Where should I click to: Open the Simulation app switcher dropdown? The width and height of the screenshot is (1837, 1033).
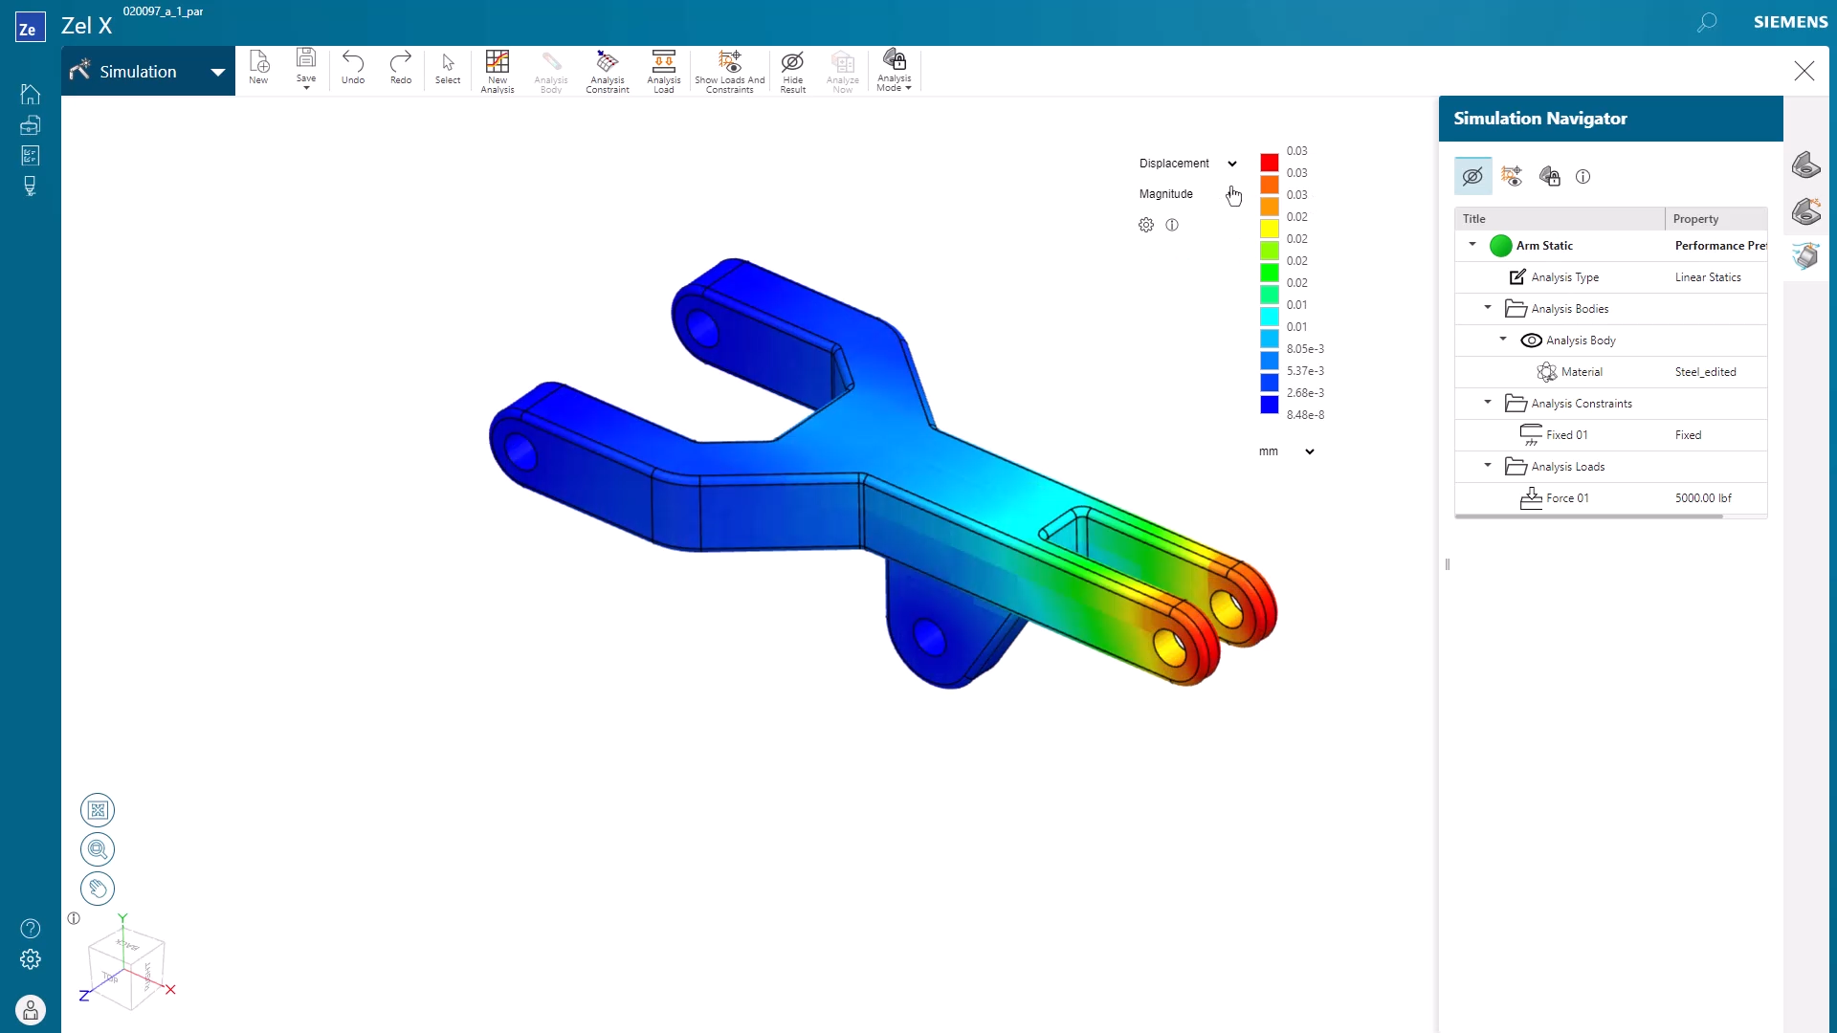(217, 71)
